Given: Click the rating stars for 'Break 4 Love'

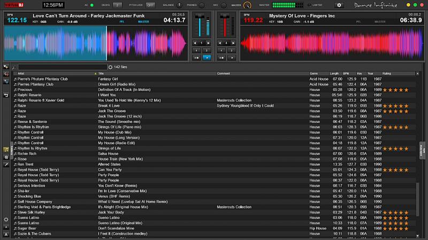Looking at the screenshot, I should point(395,106).
